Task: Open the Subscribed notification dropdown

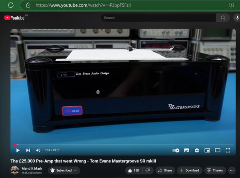Action: coord(64,170)
